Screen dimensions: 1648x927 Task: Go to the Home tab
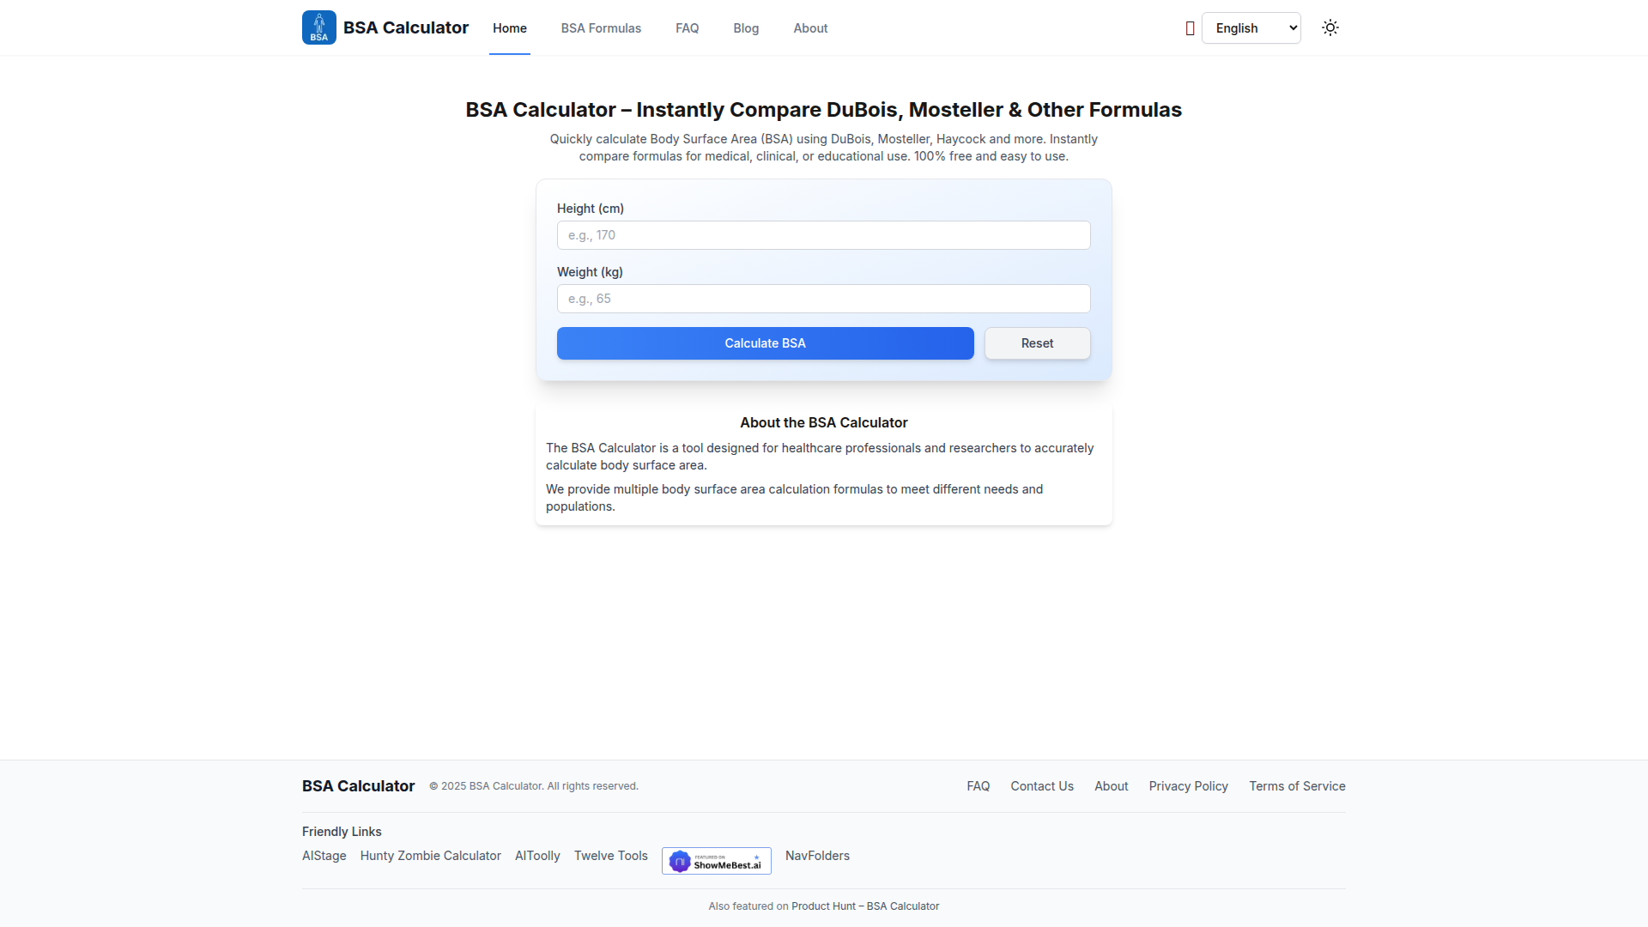tap(509, 28)
